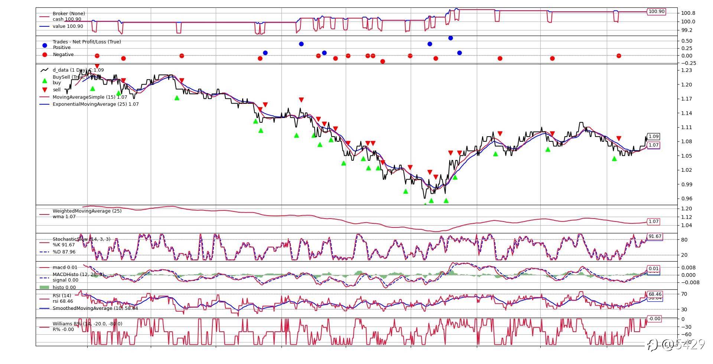Click the red Negative trades legend dot
Viewport: 713px width, 364px height.
[45, 55]
